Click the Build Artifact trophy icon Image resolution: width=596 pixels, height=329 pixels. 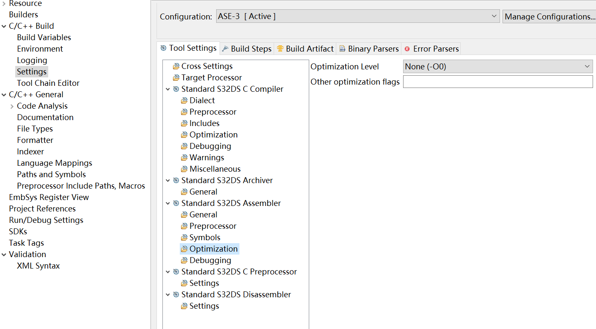(280, 49)
